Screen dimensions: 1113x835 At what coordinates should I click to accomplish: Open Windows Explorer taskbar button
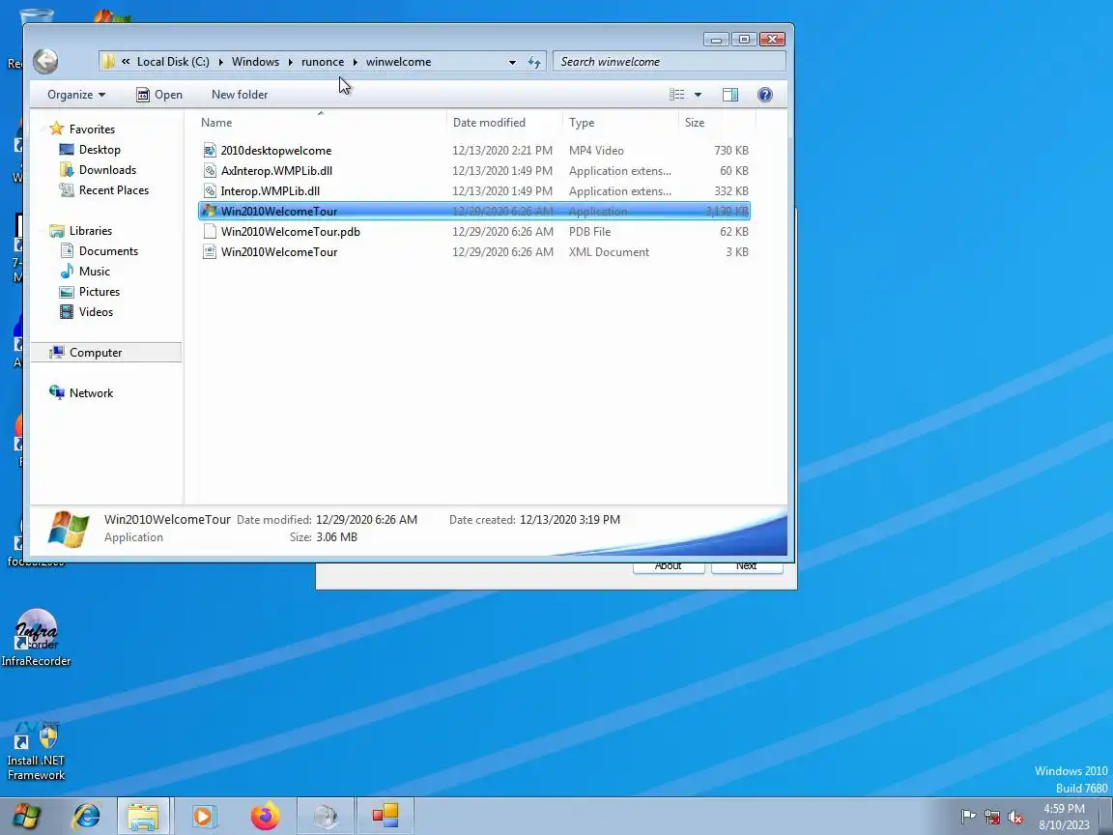tap(143, 817)
